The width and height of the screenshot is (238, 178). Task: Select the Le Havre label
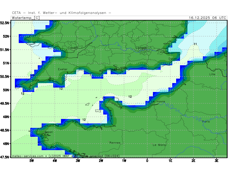(158, 101)
